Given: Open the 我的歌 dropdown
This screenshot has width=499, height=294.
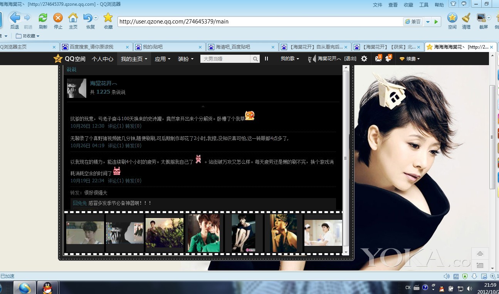Looking at the screenshot, I should tap(290, 59).
